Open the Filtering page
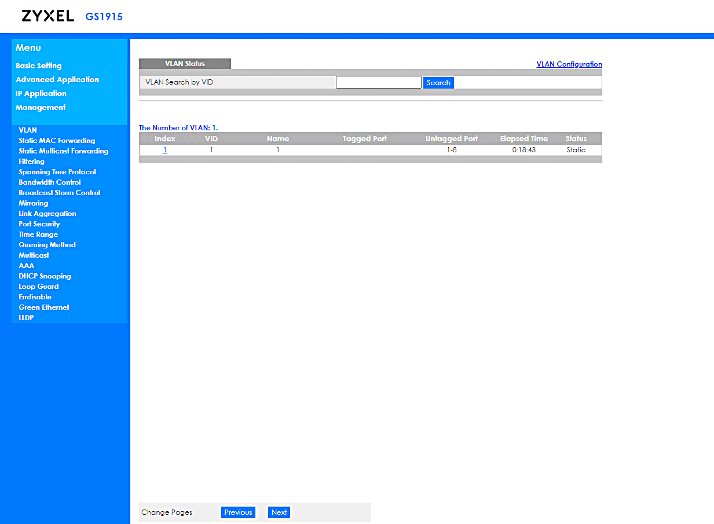This screenshot has height=524, width=714. click(x=31, y=162)
